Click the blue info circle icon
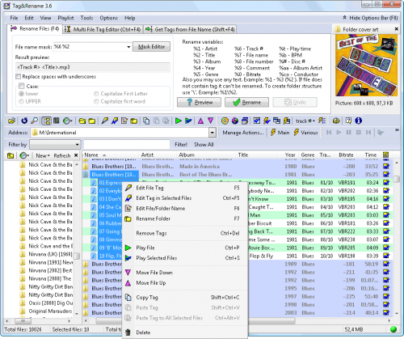The image size is (404, 339). pyautogui.click(x=358, y=121)
